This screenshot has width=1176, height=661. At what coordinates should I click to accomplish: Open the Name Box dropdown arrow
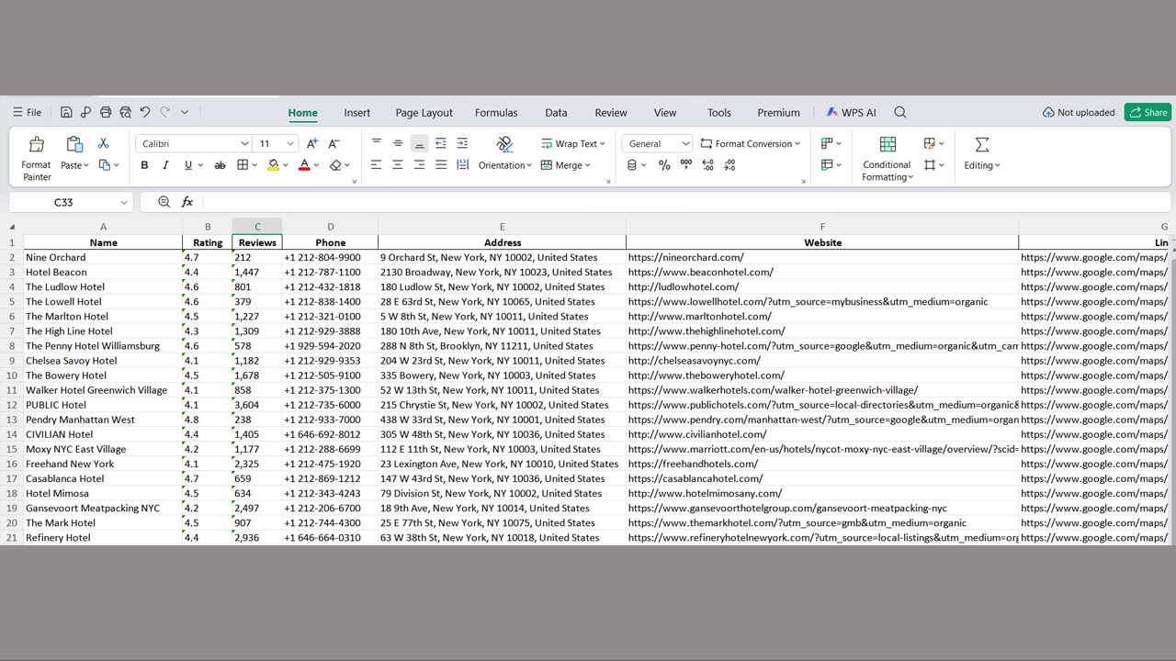[x=124, y=202]
